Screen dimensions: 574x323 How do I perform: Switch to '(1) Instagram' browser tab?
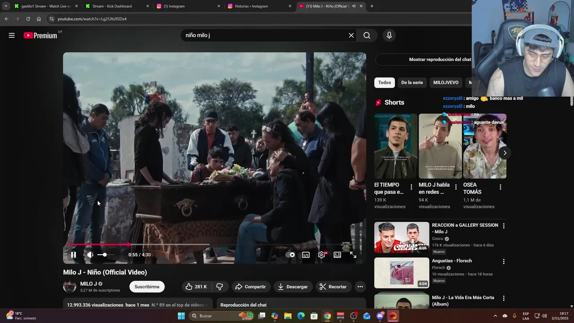click(x=188, y=6)
